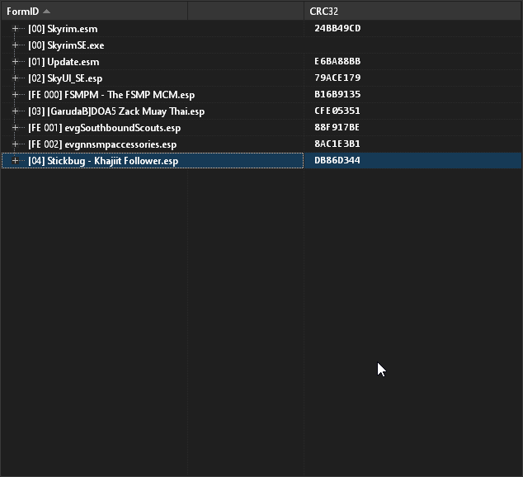Click the unnamed middle column header

(246, 12)
